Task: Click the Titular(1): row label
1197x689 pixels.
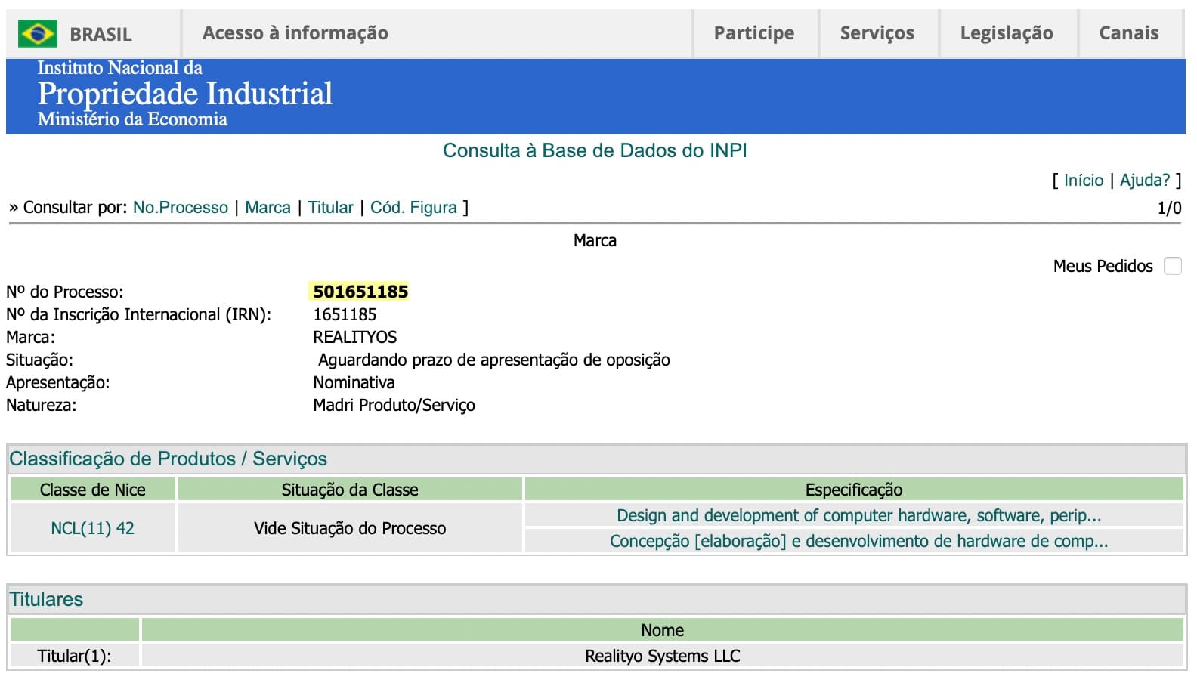Action: (74, 656)
